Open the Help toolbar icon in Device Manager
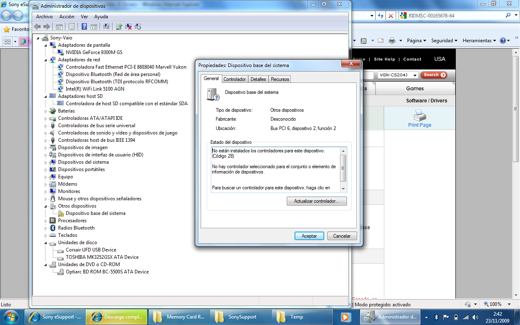The height and width of the screenshot is (325, 520). [84, 27]
